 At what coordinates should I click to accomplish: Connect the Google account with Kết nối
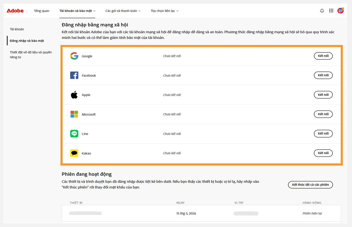pyautogui.click(x=323, y=56)
